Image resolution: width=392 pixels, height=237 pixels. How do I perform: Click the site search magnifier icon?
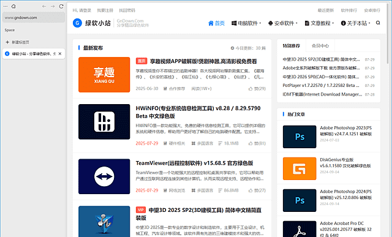[x=378, y=23]
